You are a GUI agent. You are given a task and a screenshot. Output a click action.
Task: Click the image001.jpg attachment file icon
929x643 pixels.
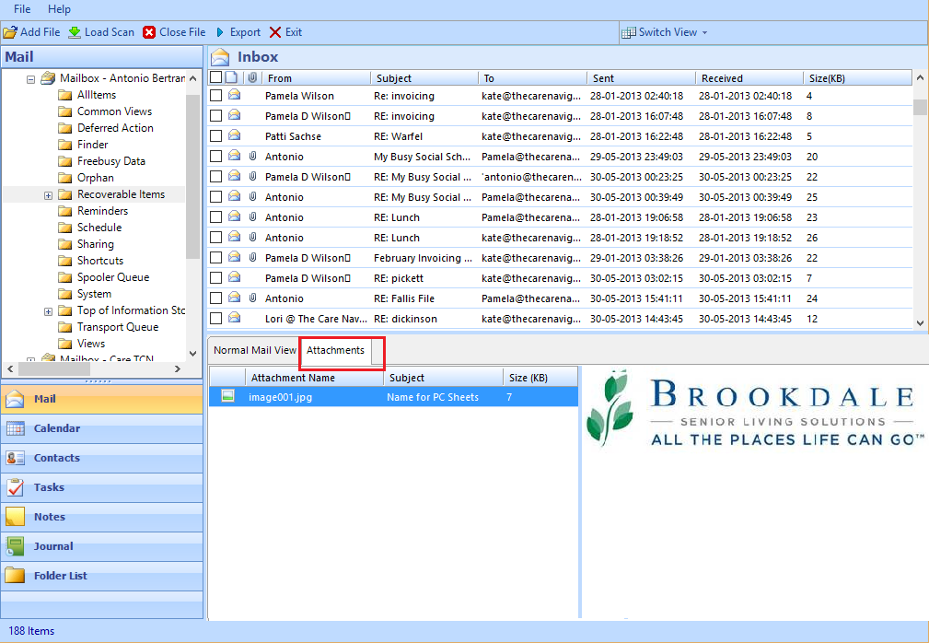(227, 396)
